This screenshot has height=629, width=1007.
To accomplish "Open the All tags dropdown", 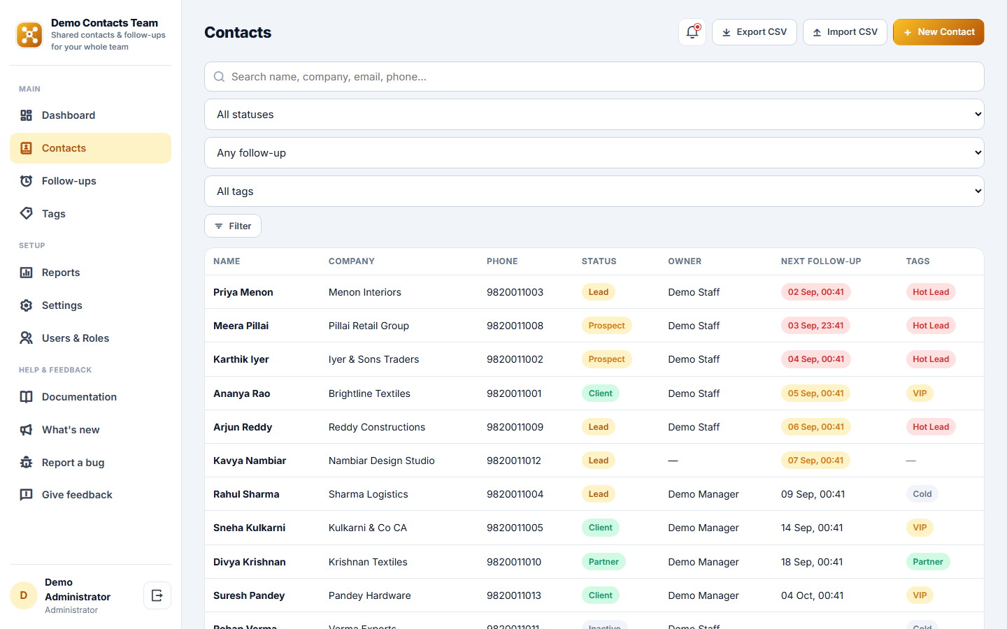I will point(594,191).
